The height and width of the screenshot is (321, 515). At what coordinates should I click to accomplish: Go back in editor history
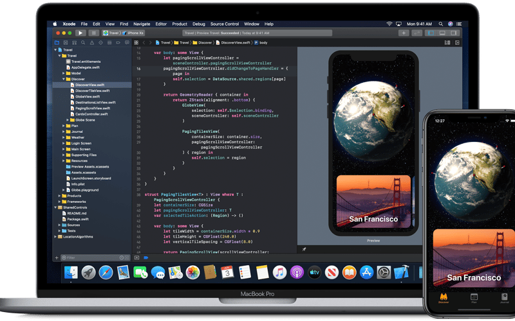(144, 42)
